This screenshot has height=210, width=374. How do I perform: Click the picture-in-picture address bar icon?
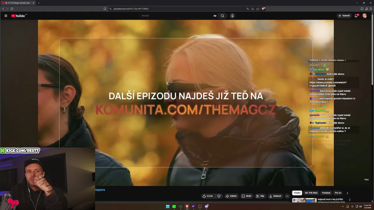(x=253, y=9)
